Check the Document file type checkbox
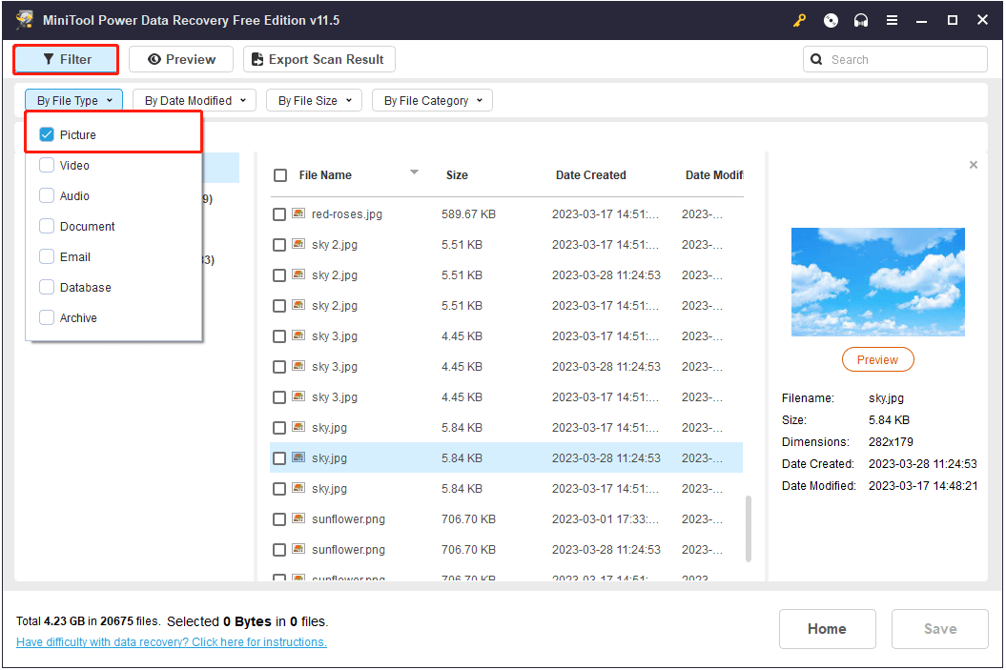 47,226
